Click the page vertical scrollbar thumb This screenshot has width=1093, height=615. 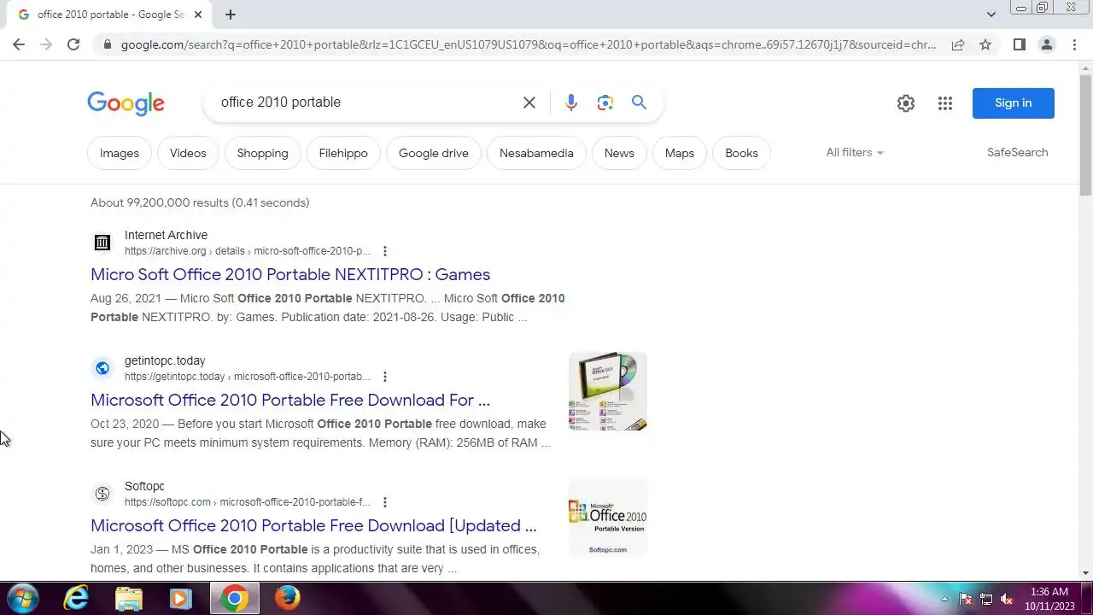tap(1085, 135)
